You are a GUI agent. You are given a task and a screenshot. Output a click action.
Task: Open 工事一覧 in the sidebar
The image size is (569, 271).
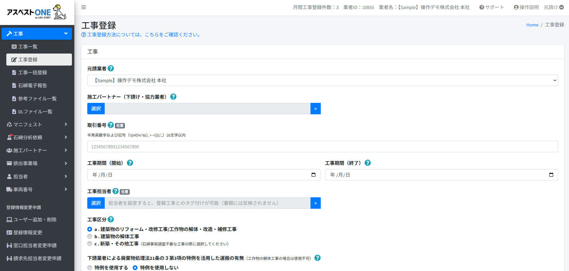(x=28, y=47)
